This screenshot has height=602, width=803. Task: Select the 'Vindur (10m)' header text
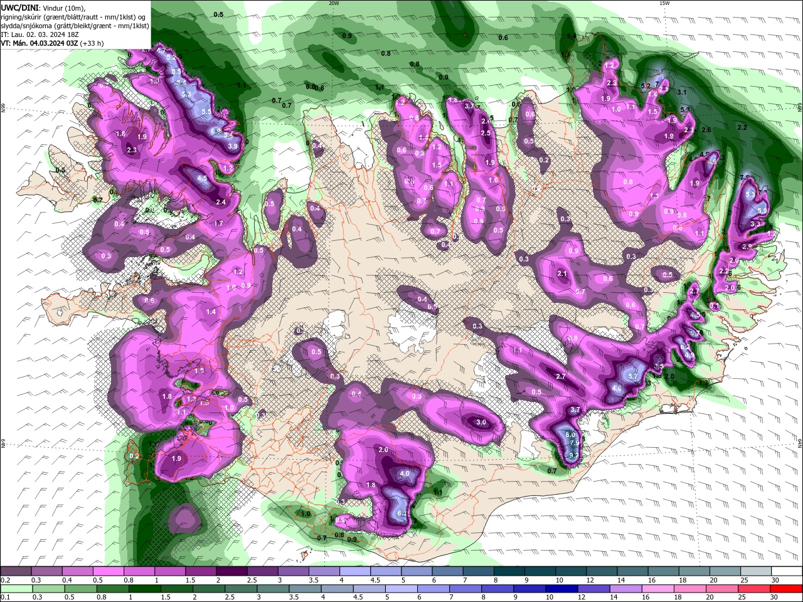pos(65,8)
